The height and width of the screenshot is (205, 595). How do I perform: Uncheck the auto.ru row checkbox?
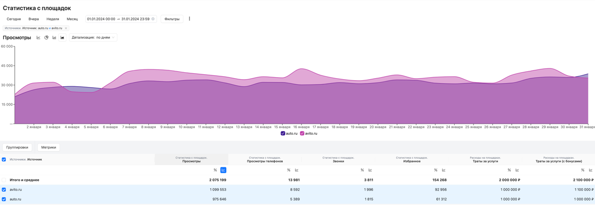coord(4,200)
